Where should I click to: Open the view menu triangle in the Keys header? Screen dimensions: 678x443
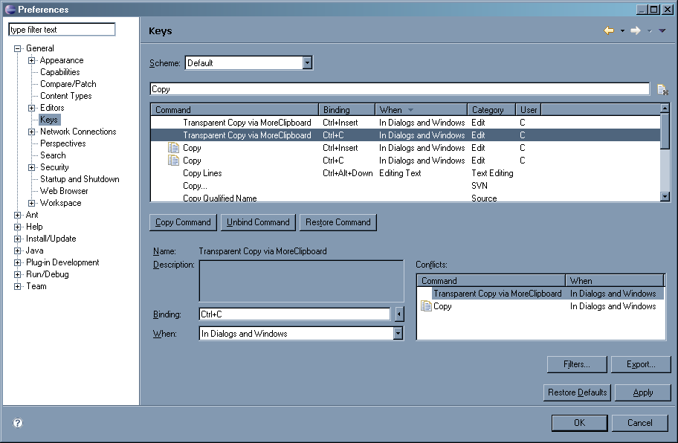(x=662, y=31)
